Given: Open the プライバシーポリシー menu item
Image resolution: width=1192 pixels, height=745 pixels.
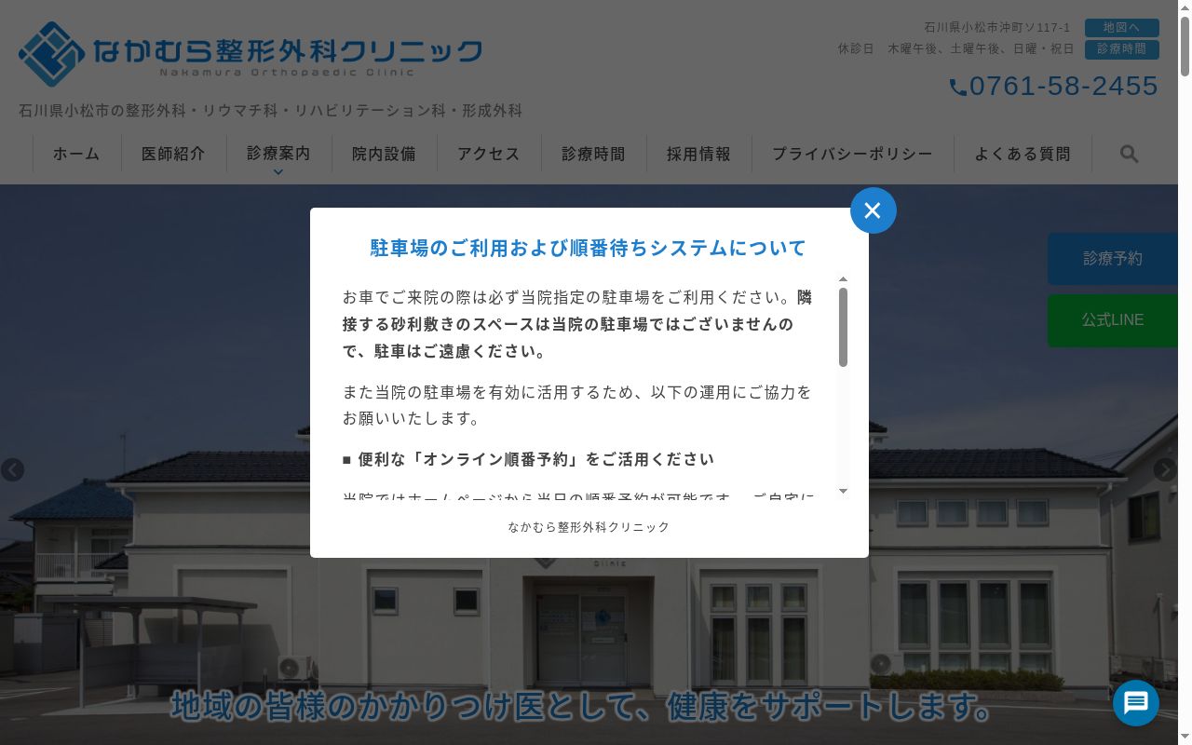Looking at the screenshot, I should pos(852,154).
